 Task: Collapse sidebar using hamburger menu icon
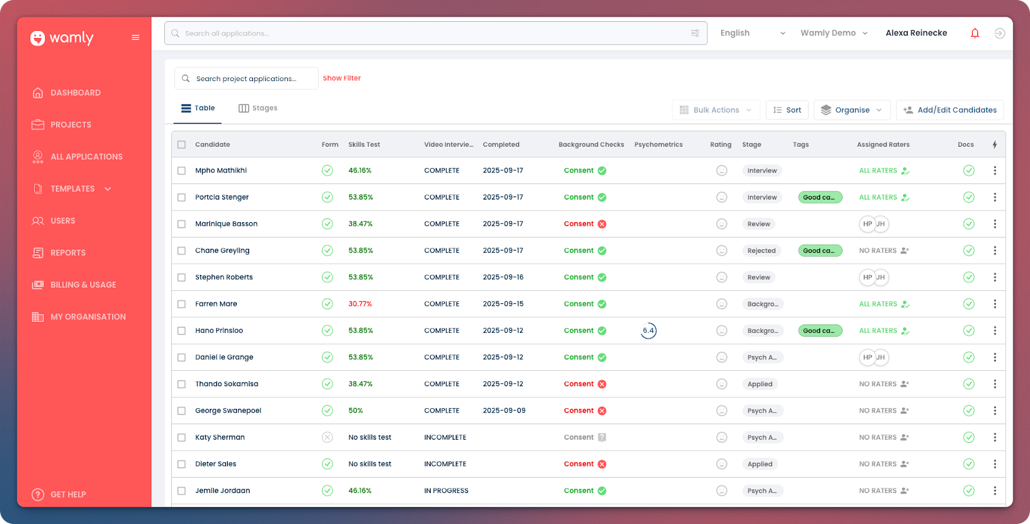tap(135, 37)
